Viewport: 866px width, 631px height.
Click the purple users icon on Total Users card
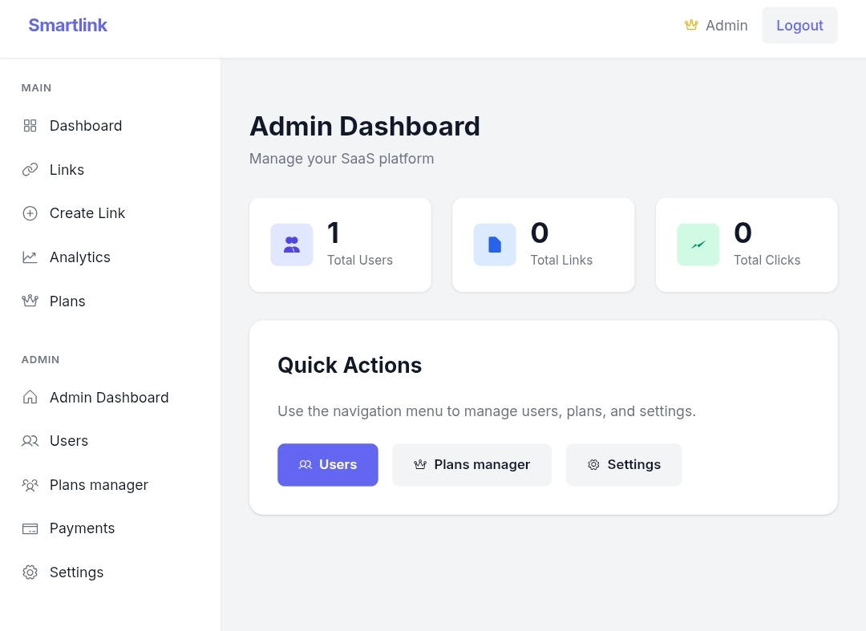[291, 245]
